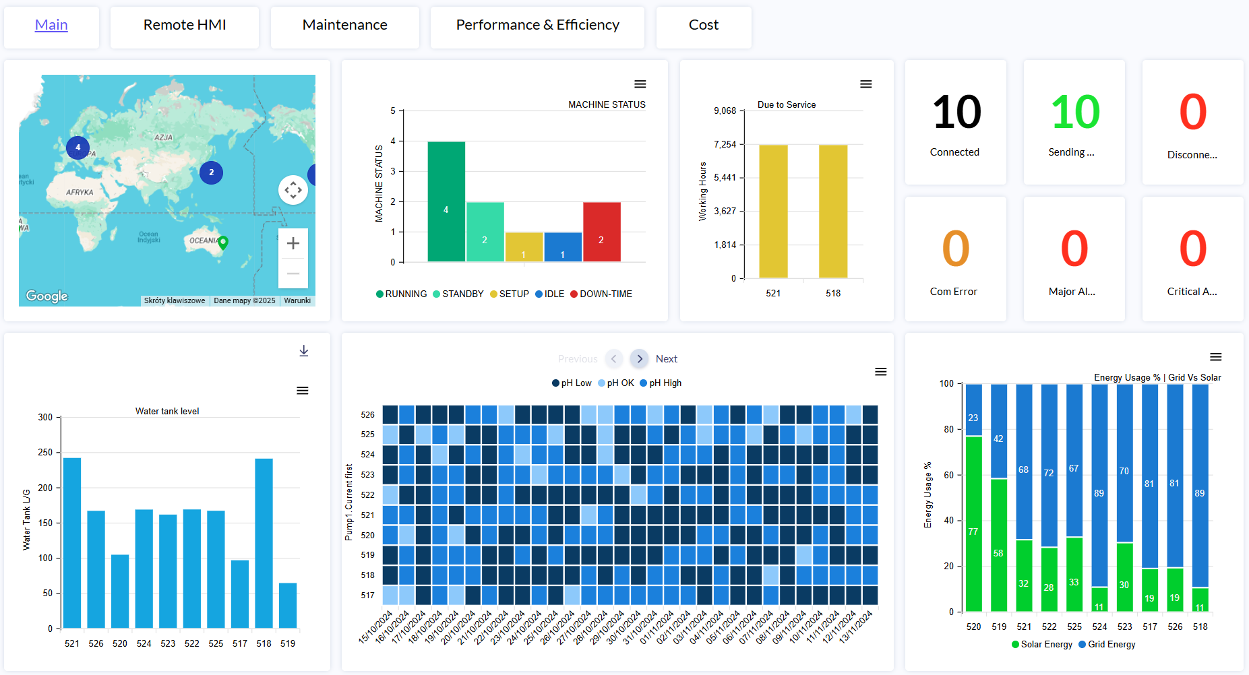Open Machine Status chart hamburger menu
The height and width of the screenshot is (675, 1249).
coord(640,84)
